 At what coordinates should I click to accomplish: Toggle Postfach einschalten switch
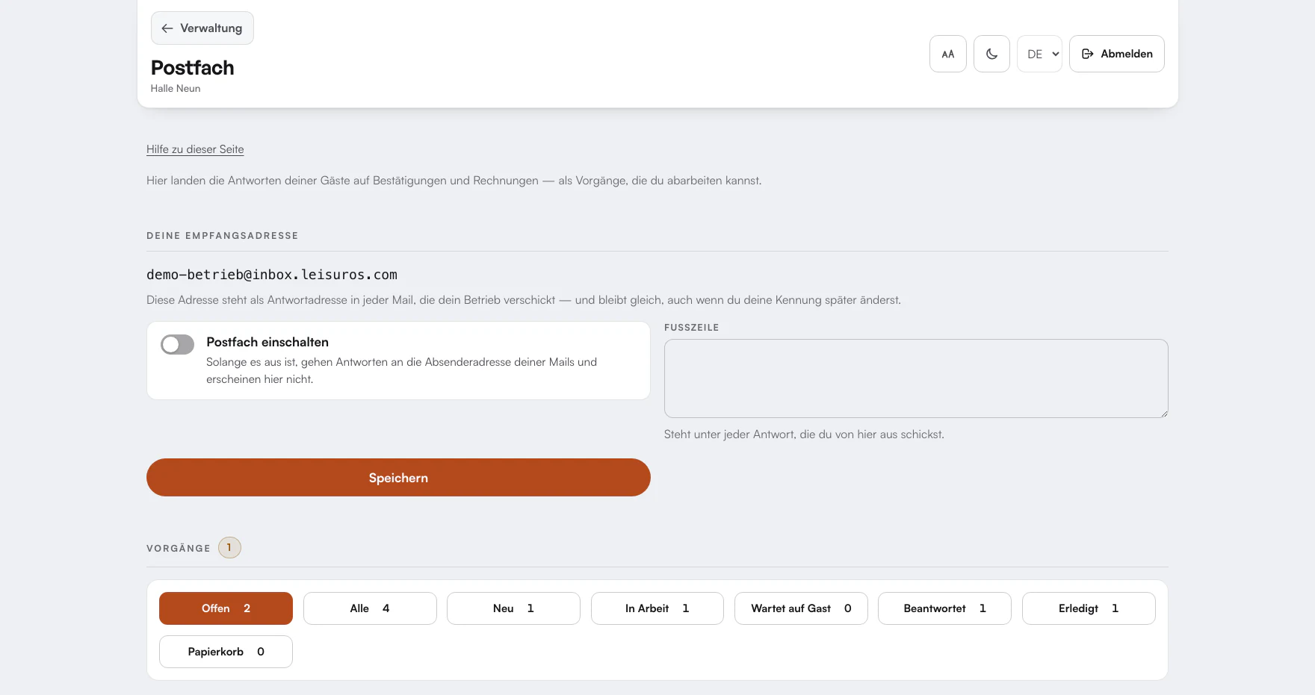[x=177, y=344]
